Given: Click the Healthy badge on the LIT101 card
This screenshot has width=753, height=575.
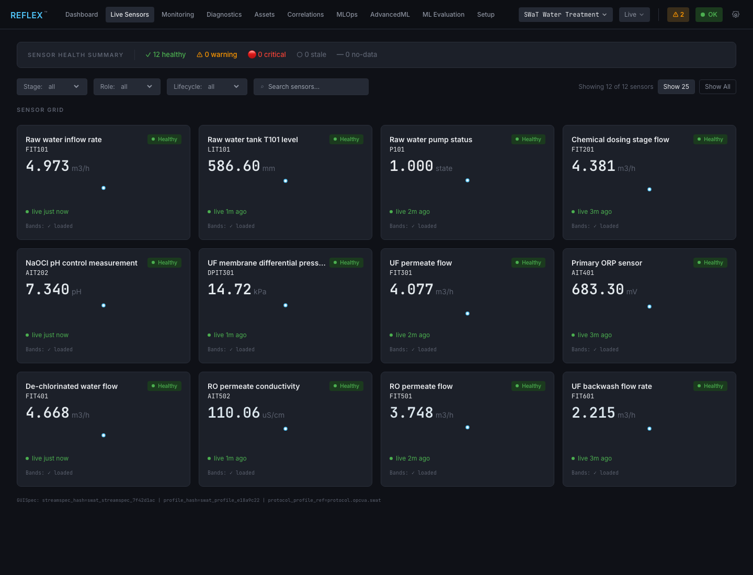Looking at the screenshot, I should [346, 139].
